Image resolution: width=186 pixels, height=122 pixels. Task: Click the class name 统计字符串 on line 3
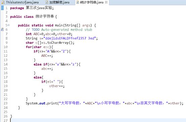tap(45, 16)
